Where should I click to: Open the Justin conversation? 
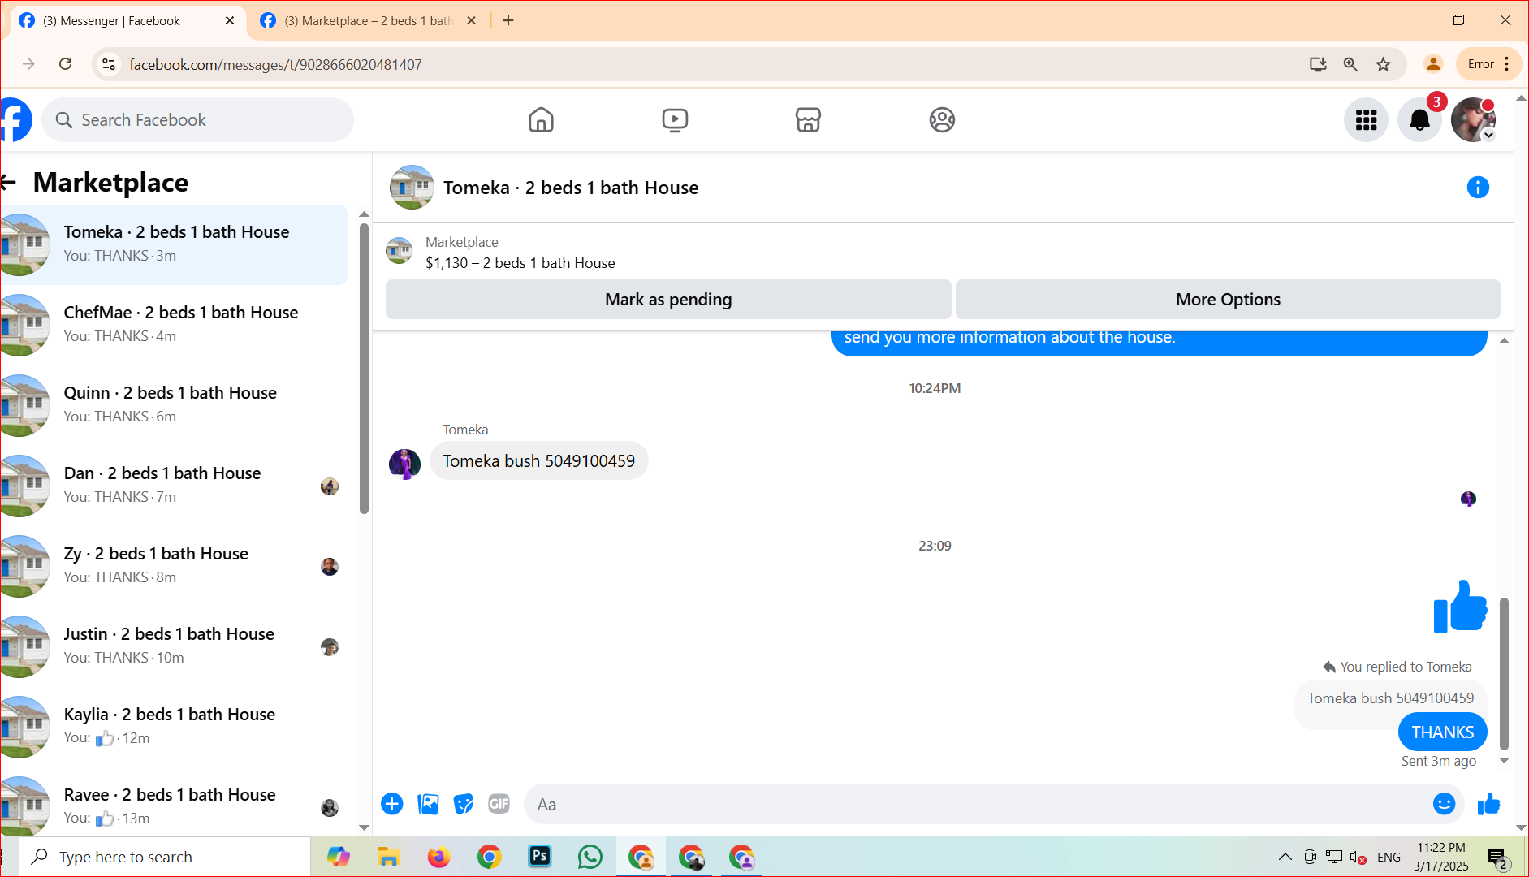click(x=174, y=646)
